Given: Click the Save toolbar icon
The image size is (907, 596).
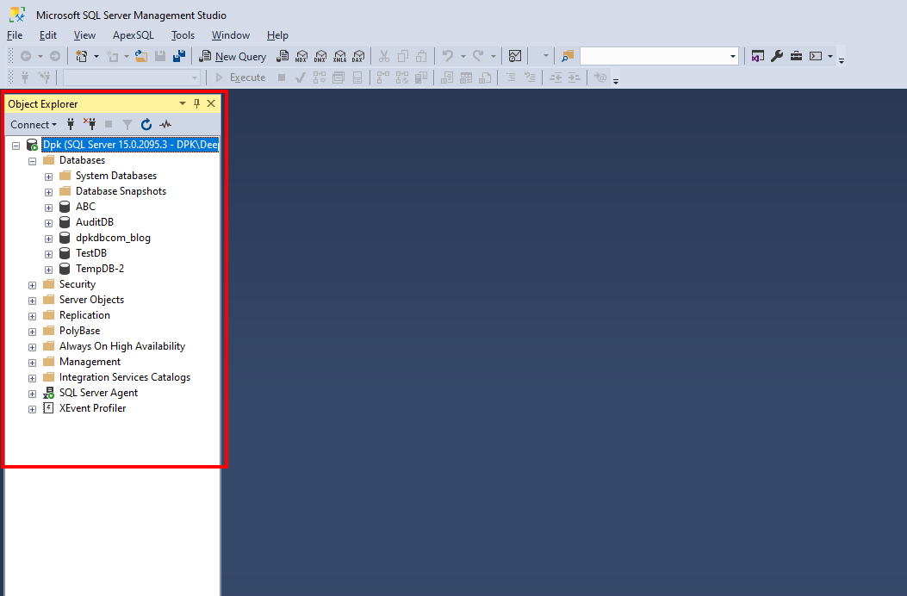Looking at the screenshot, I should click(x=161, y=55).
